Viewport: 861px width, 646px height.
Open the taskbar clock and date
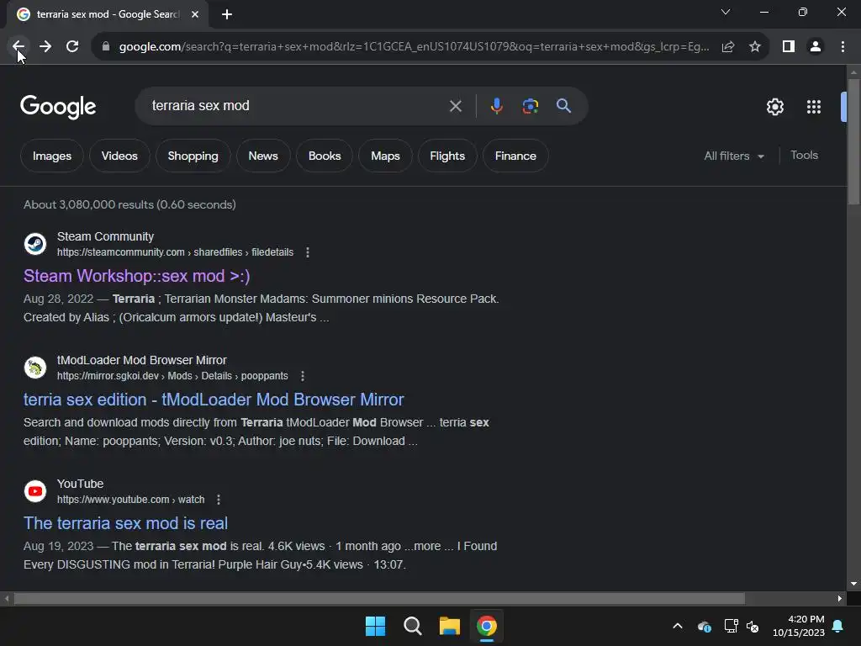799,626
